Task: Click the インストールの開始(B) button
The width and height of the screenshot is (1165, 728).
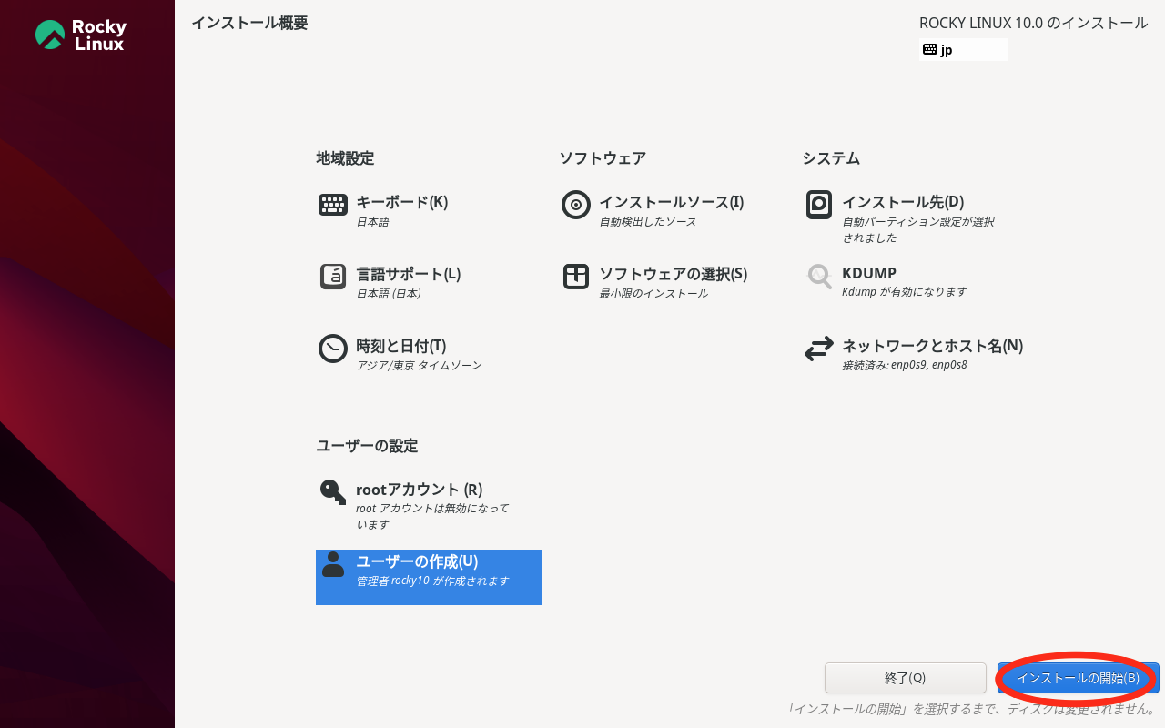Action: [1078, 677]
